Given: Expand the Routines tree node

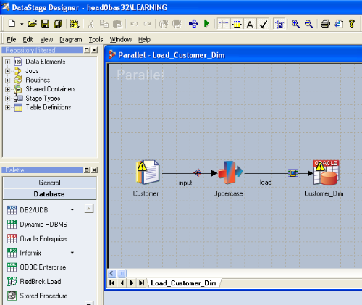Looking at the screenshot, I should point(7,80).
